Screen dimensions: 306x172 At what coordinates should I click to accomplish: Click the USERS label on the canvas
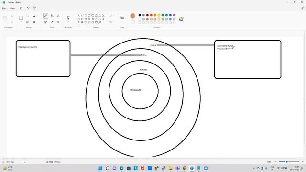pos(153,45)
